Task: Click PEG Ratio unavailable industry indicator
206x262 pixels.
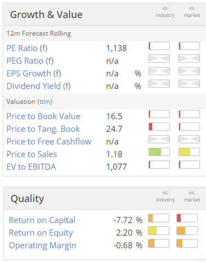Action: (159, 59)
